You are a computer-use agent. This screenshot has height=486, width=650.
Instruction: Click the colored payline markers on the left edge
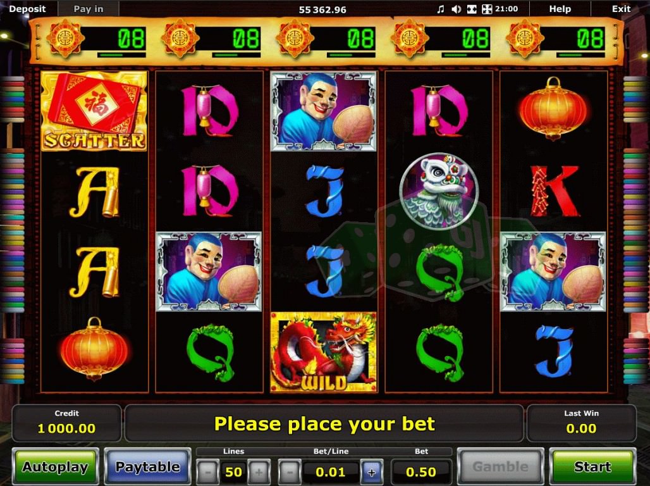point(13,231)
